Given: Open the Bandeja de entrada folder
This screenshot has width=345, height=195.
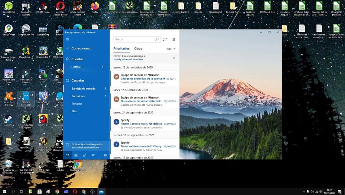Looking at the screenshot, I should click(x=87, y=89).
